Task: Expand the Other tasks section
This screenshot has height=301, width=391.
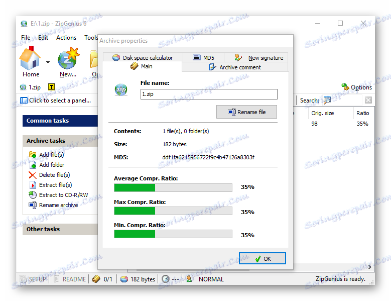Action: 60,229
